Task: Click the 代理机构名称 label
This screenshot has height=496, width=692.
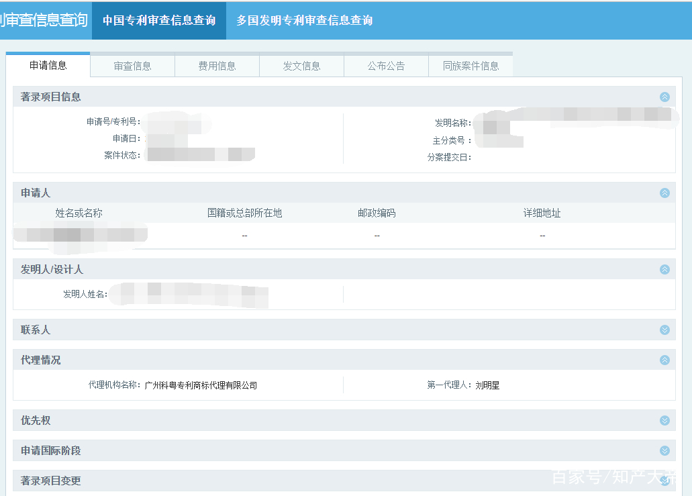Action: pyautogui.click(x=115, y=385)
